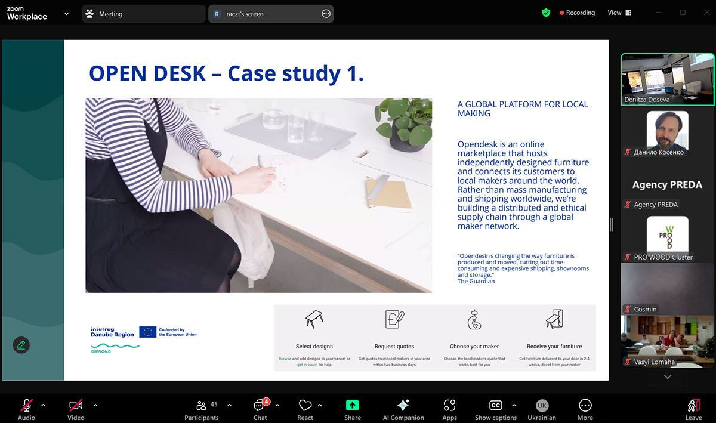This screenshot has width=716, height=423.
Task: Open the Participants panel
Action: pyautogui.click(x=202, y=409)
